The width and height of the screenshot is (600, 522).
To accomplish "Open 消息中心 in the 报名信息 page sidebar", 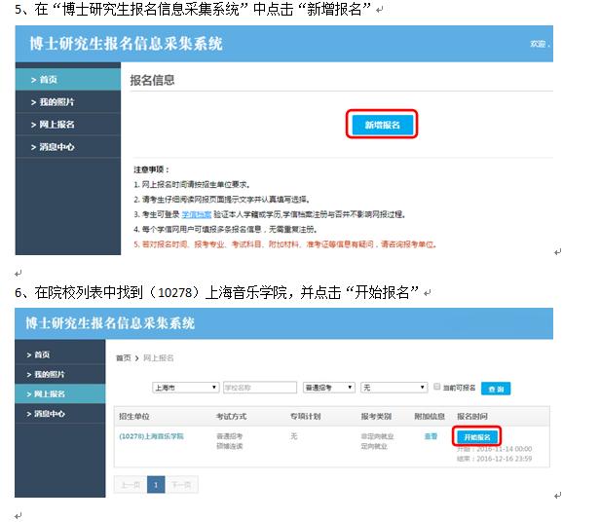I will (x=68, y=147).
